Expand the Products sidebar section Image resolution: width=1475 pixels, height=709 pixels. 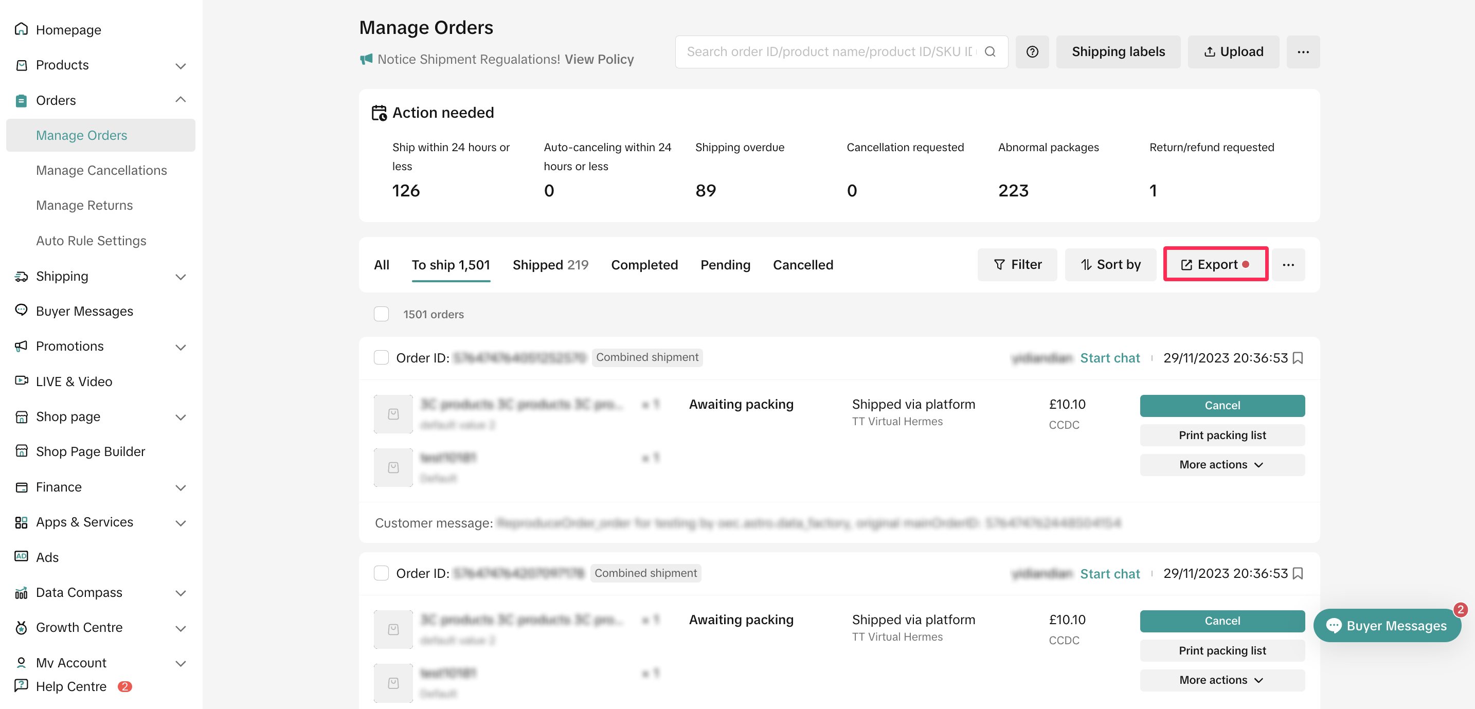[181, 65]
